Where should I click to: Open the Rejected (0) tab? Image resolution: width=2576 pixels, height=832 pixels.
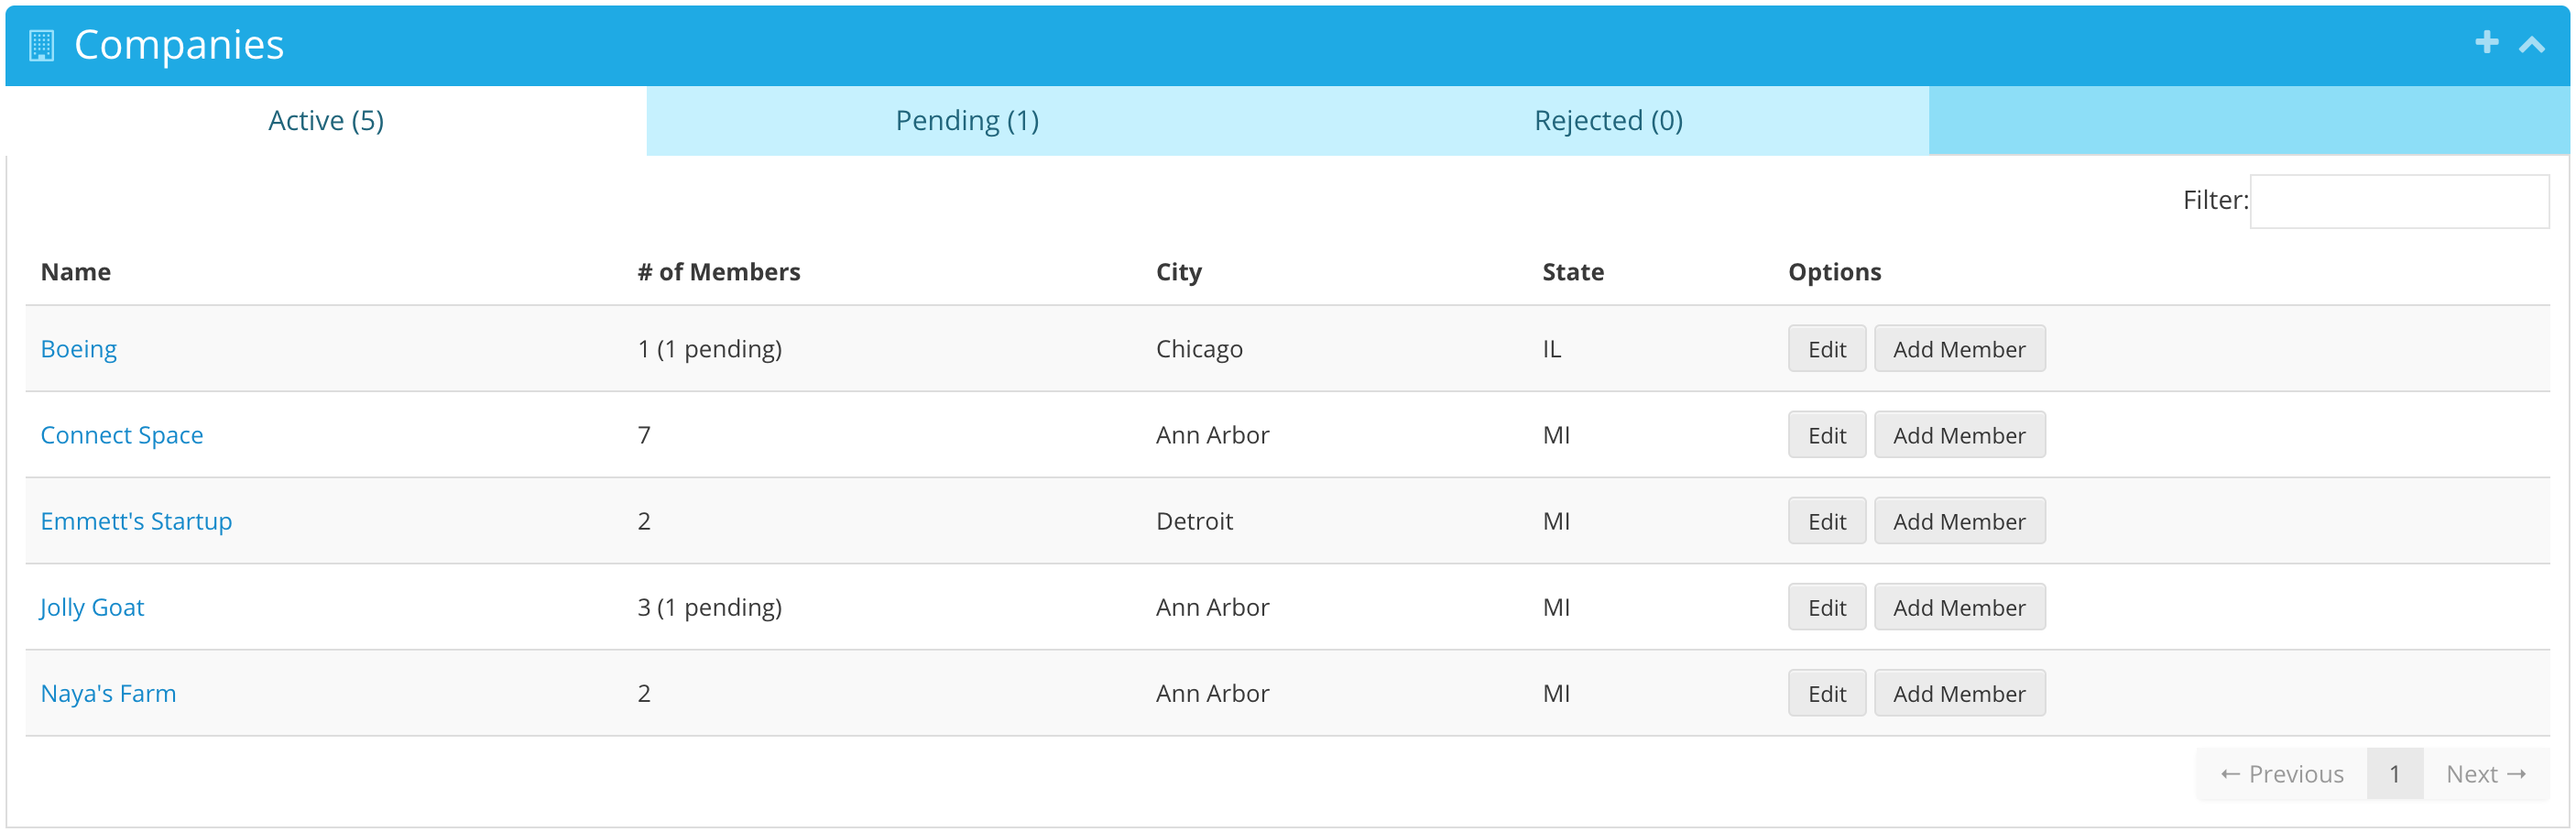[1607, 121]
